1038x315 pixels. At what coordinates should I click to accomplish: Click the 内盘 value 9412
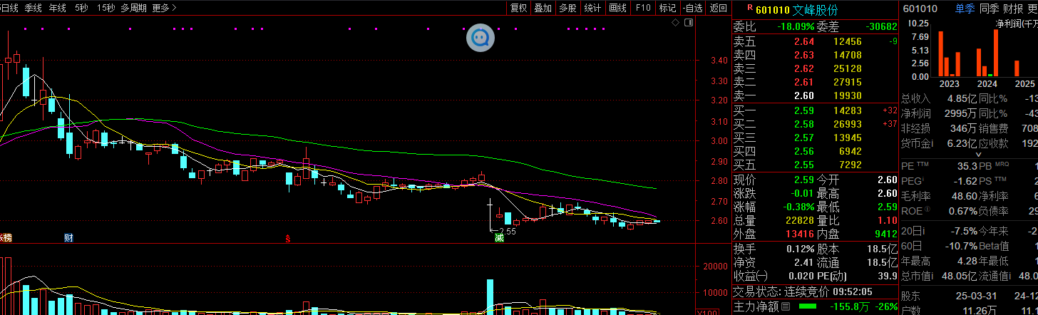pyautogui.click(x=885, y=234)
